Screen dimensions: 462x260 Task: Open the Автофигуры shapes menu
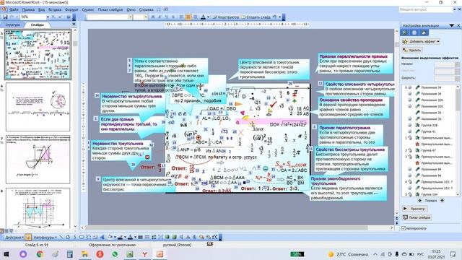click(44, 238)
